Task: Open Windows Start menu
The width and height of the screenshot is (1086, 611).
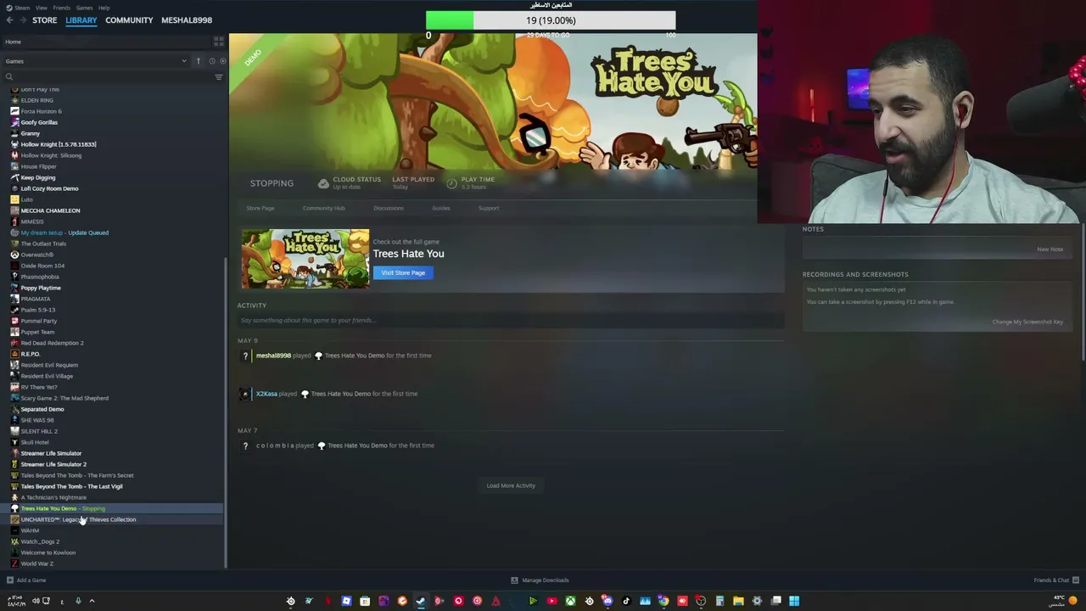Action: [x=794, y=601]
